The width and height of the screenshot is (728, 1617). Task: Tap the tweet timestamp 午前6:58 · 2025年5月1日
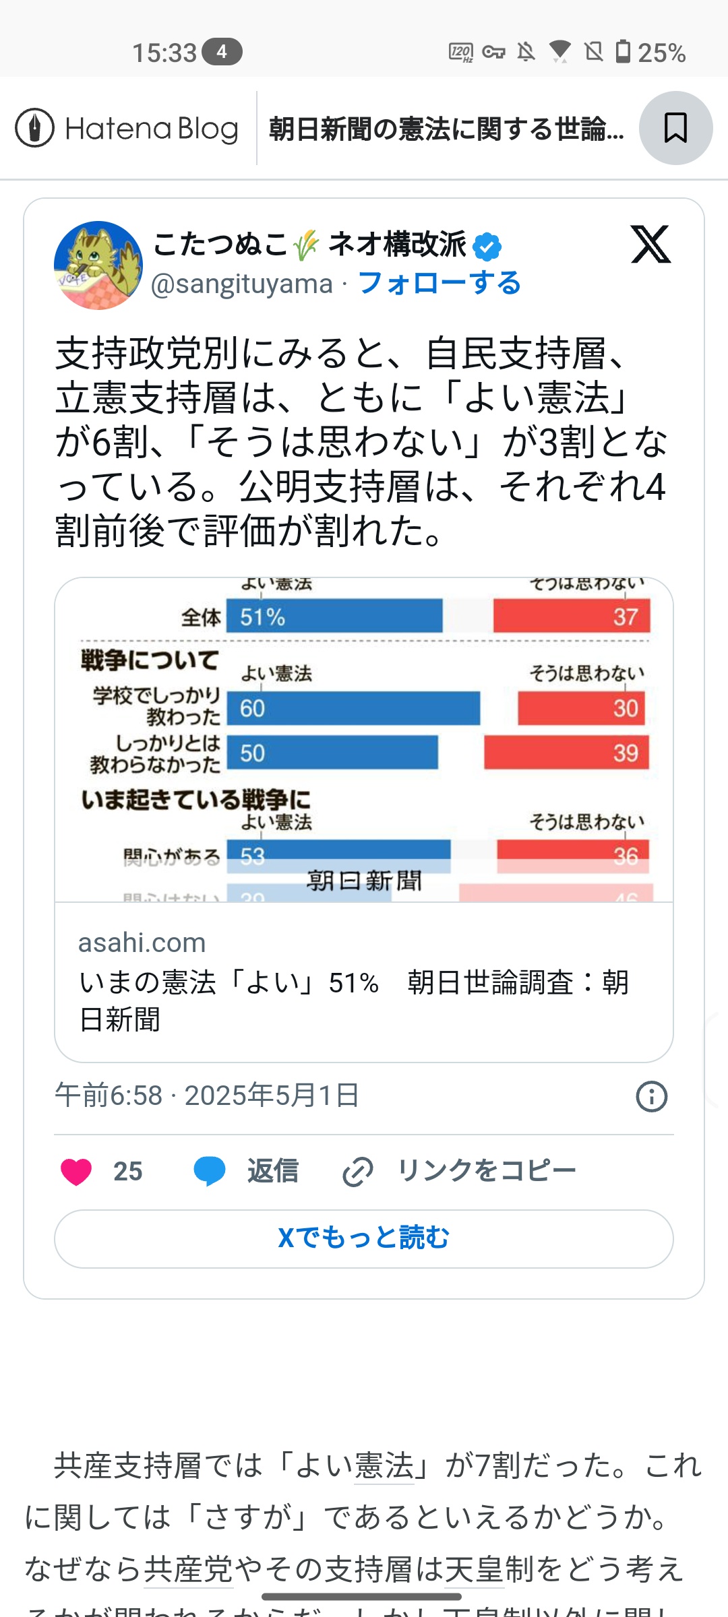coord(207,1096)
